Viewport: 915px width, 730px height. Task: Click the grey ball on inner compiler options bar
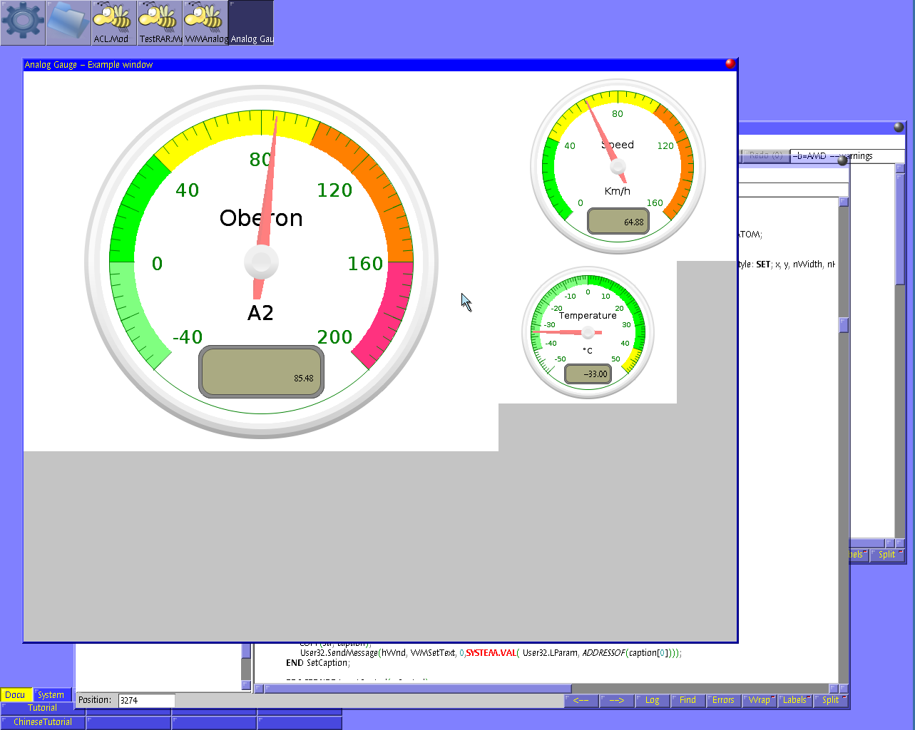[x=842, y=161]
